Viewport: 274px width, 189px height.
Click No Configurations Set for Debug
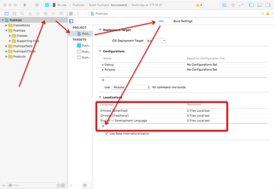click(x=202, y=65)
